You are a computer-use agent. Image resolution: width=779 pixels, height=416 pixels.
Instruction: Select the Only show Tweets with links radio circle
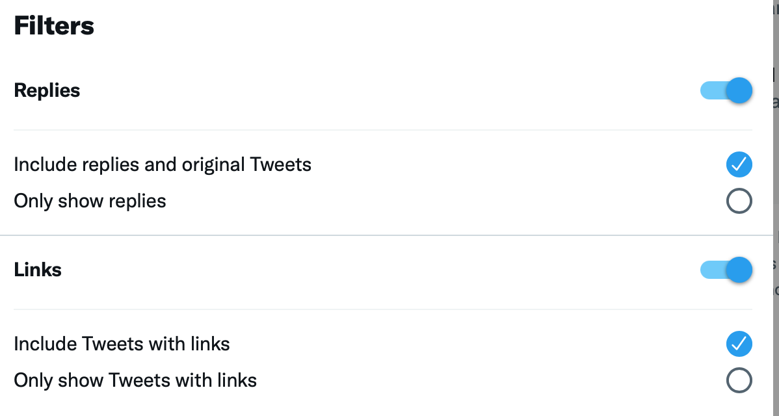tap(739, 380)
